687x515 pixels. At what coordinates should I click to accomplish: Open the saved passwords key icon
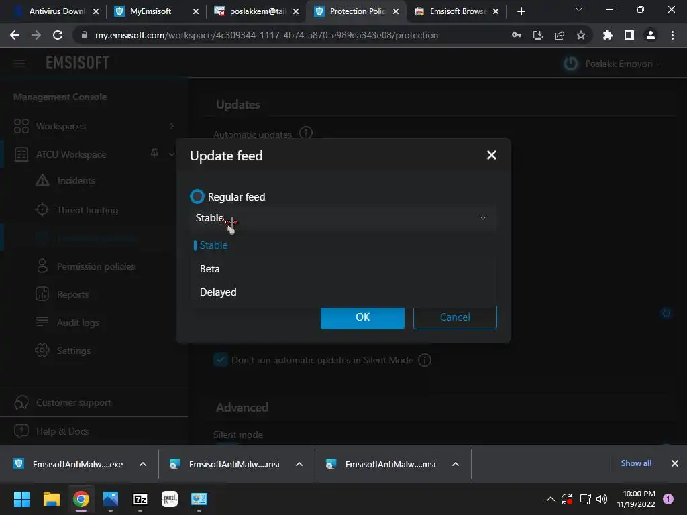click(517, 35)
